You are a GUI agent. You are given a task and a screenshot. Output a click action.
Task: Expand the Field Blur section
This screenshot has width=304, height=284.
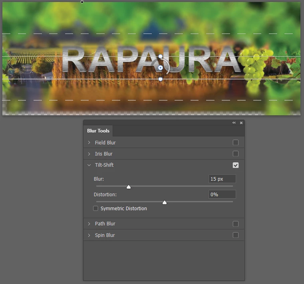tap(89, 142)
